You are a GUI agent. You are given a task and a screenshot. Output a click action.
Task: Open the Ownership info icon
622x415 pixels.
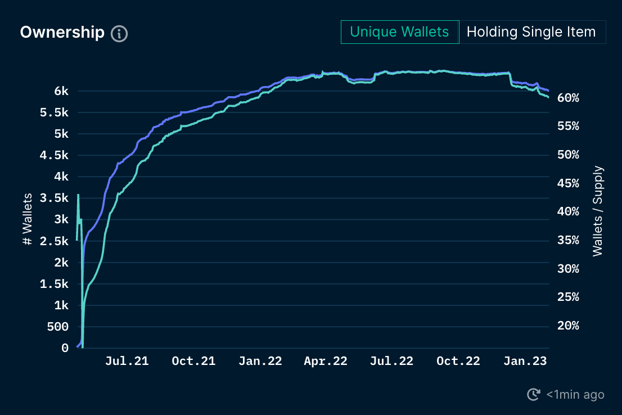(119, 34)
